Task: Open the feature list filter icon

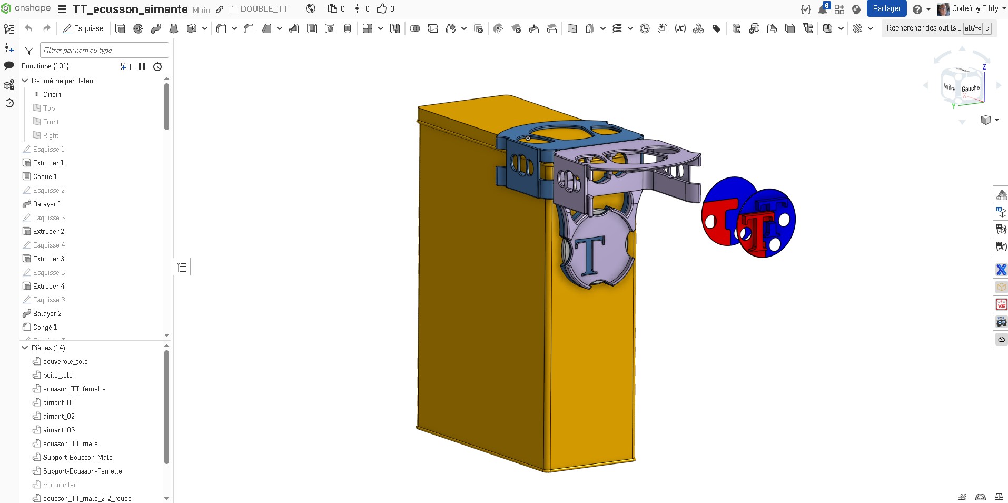Action: click(29, 51)
